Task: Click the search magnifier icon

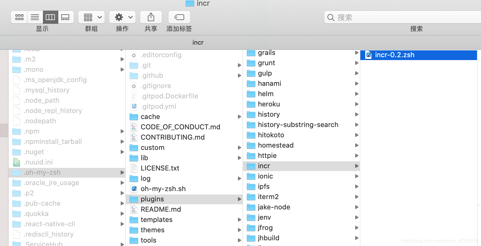Action: coord(331,17)
